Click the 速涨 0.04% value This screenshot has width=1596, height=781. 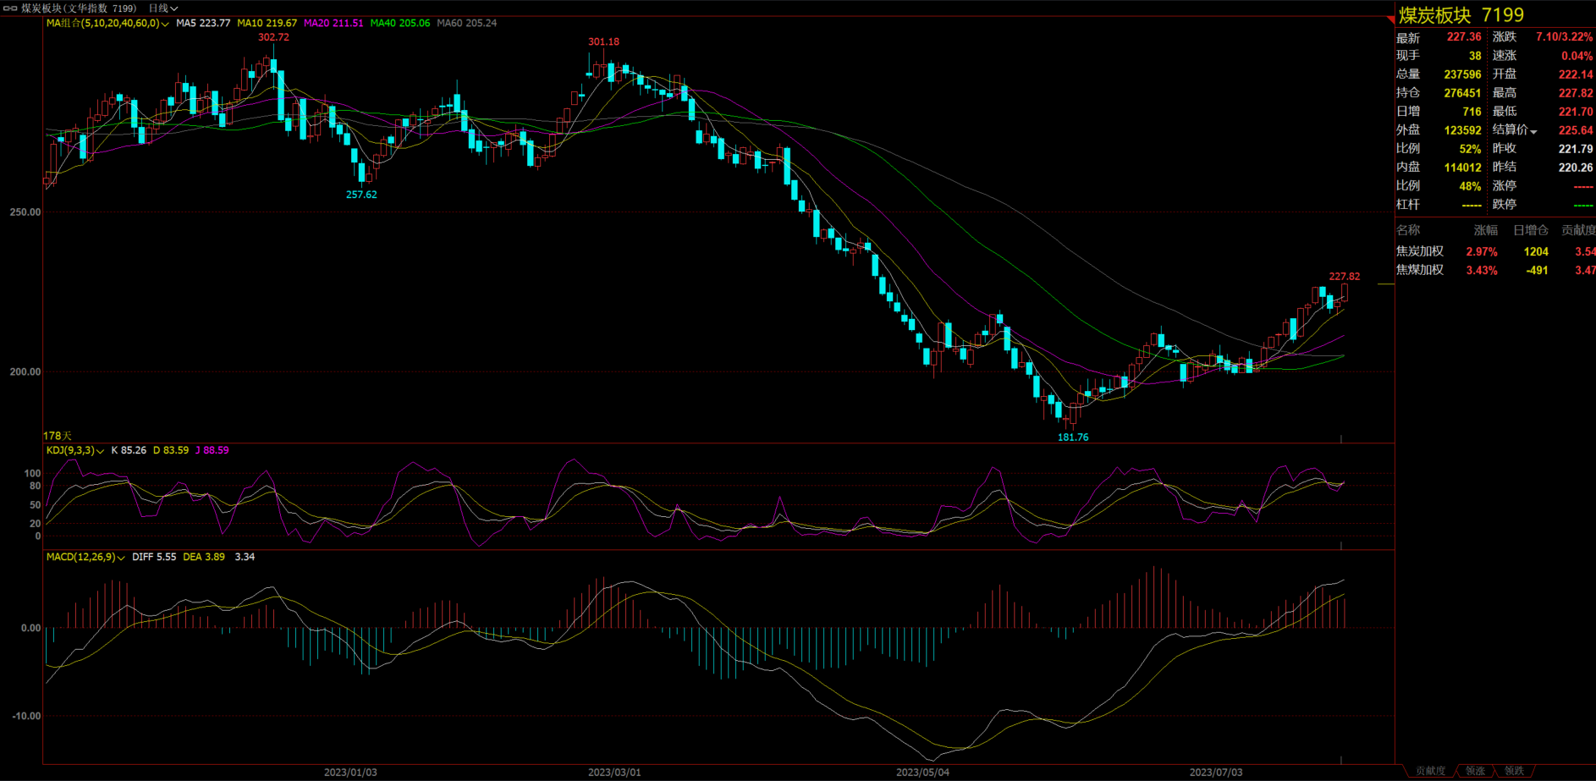[1577, 56]
